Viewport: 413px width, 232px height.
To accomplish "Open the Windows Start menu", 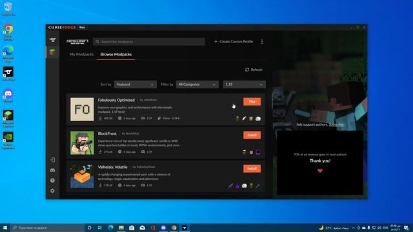I will pyautogui.click(x=5, y=227).
